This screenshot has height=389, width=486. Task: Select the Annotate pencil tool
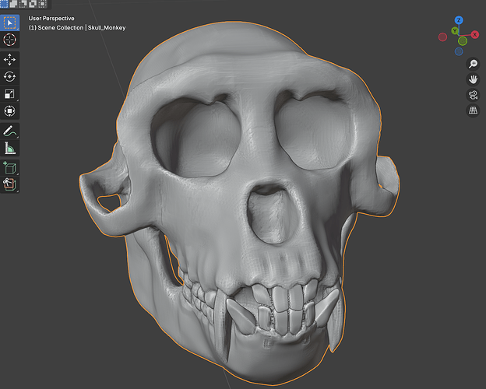tap(9, 131)
